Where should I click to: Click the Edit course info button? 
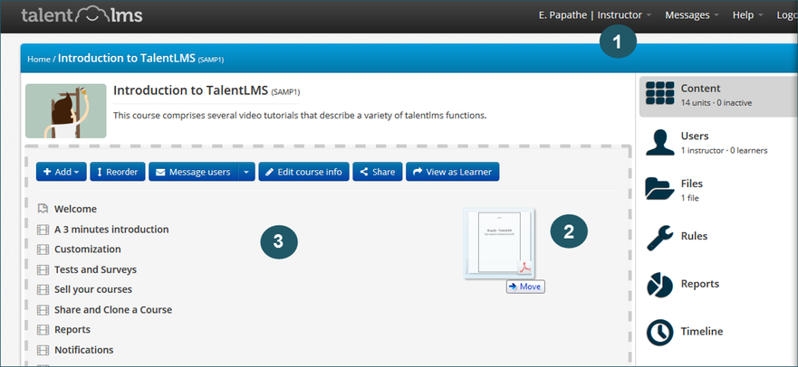[x=303, y=172]
